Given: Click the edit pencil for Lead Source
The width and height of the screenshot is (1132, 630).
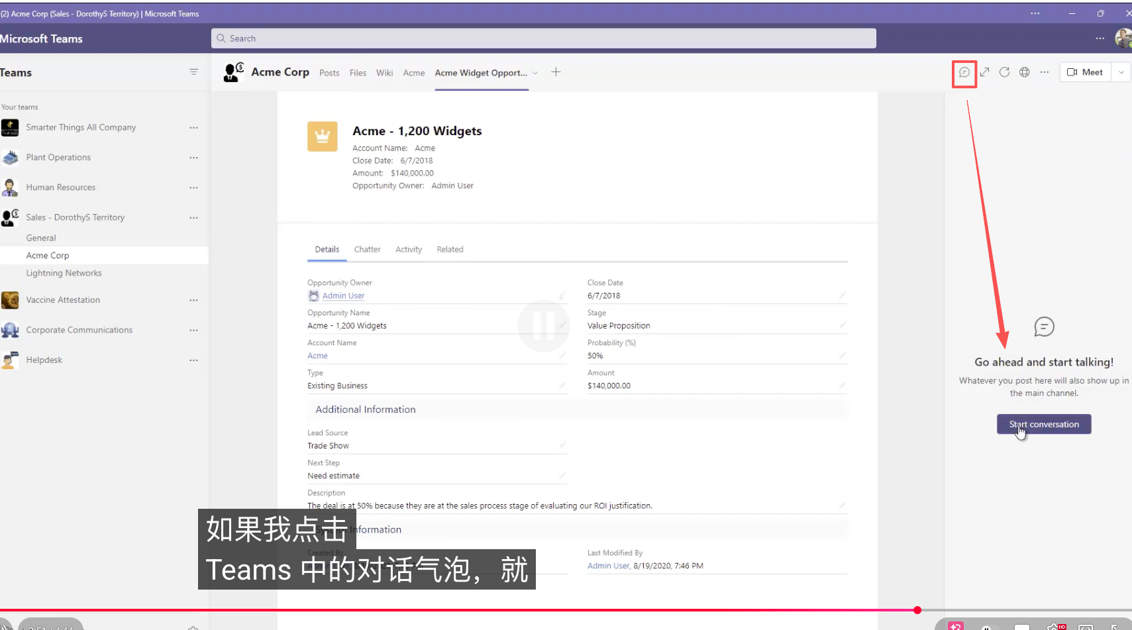Looking at the screenshot, I should (562, 446).
